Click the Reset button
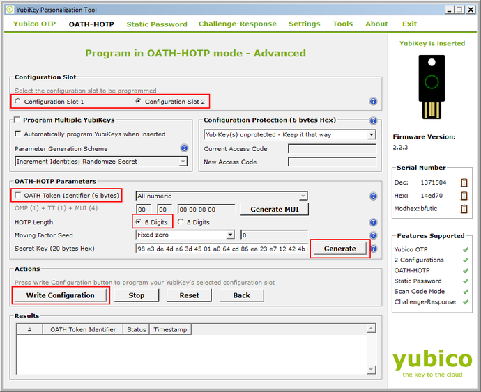 [x=190, y=295]
